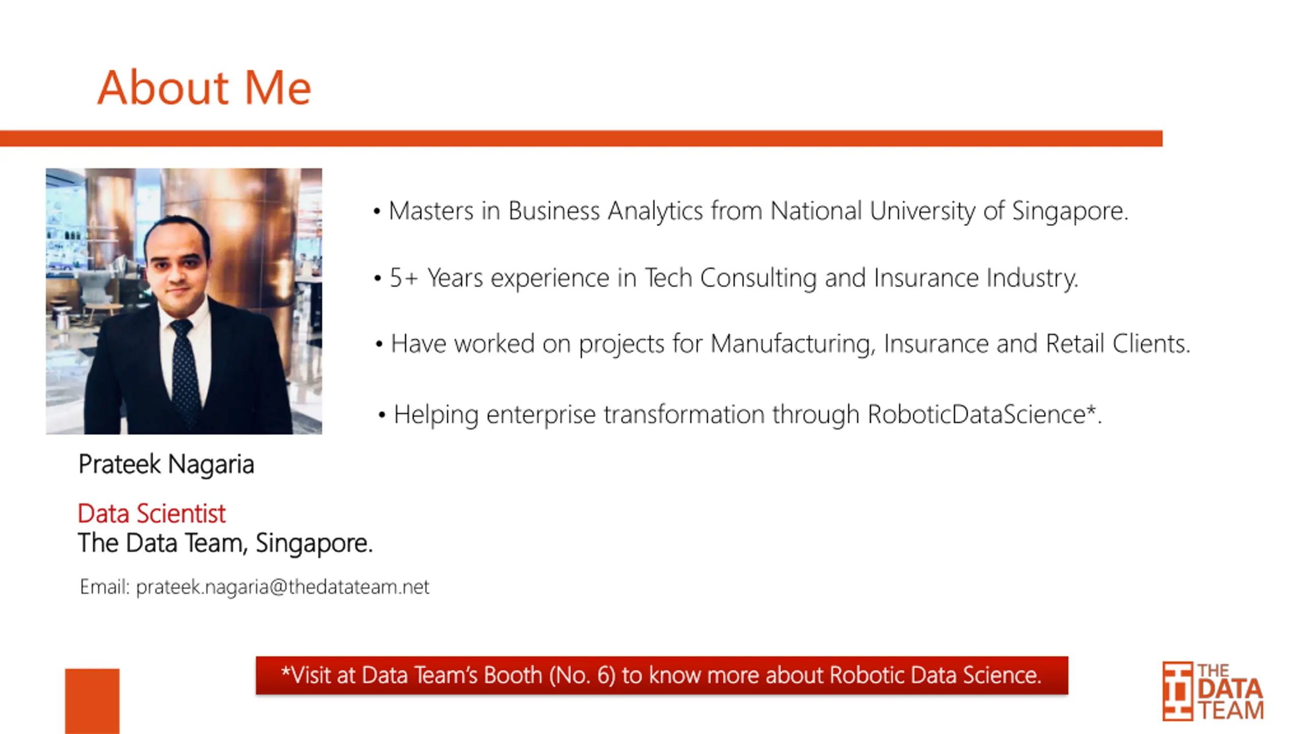The width and height of the screenshot is (1304, 734).
Task: Click the 'Email:' label
Action: click(x=105, y=587)
